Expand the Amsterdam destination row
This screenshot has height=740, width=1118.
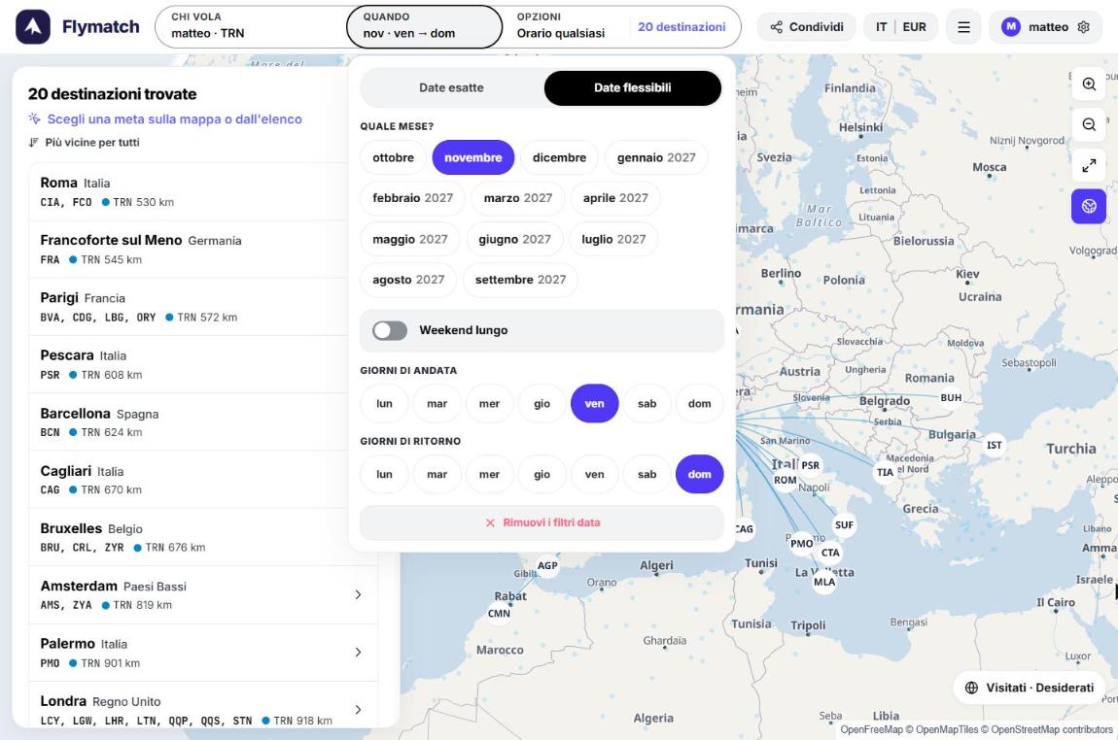(x=202, y=594)
